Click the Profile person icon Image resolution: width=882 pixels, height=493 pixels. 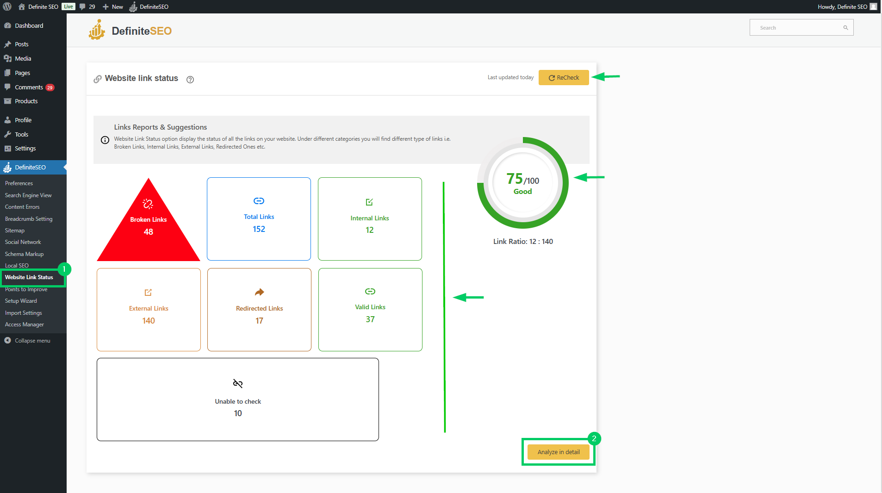[x=7, y=120]
